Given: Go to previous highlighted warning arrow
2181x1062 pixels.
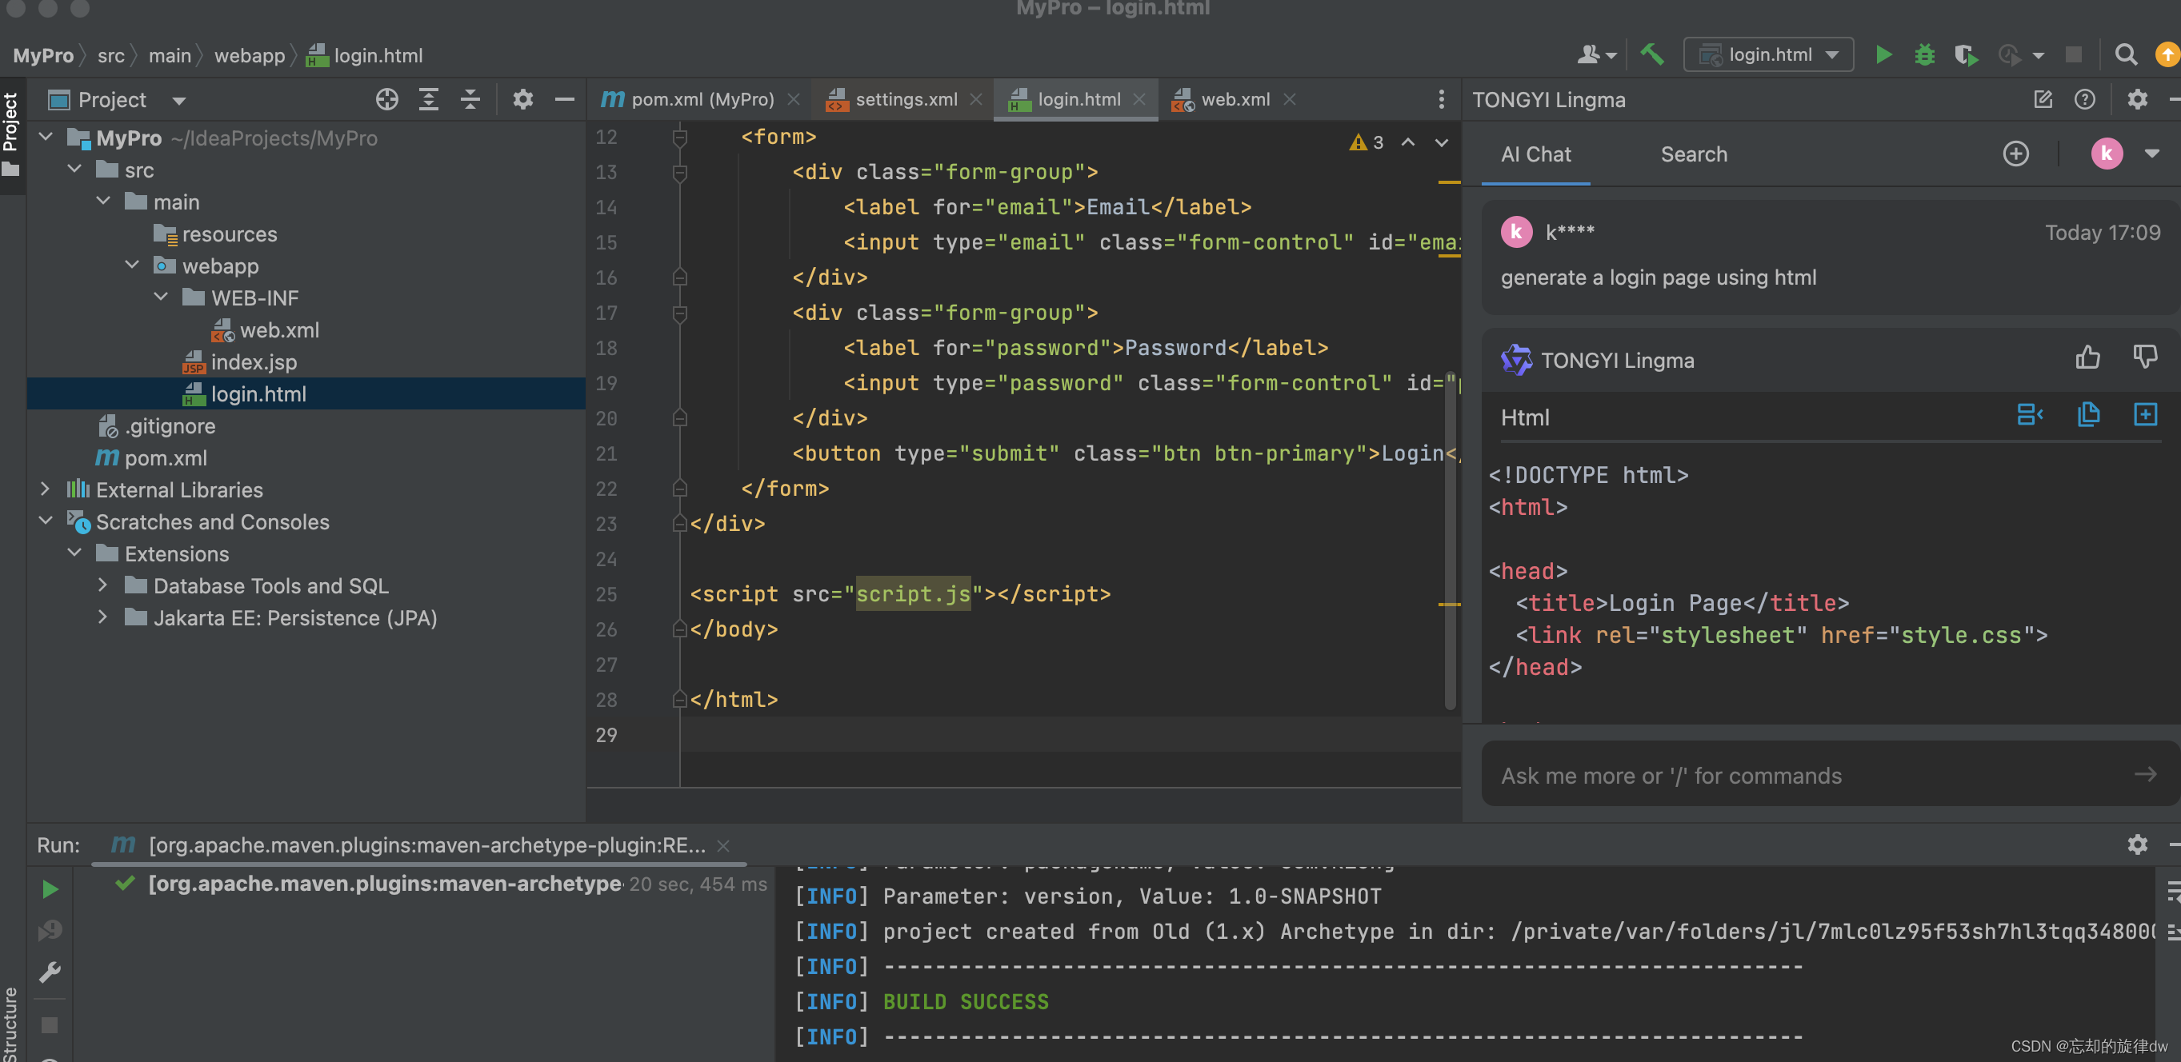Looking at the screenshot, I should point(1408,142).
